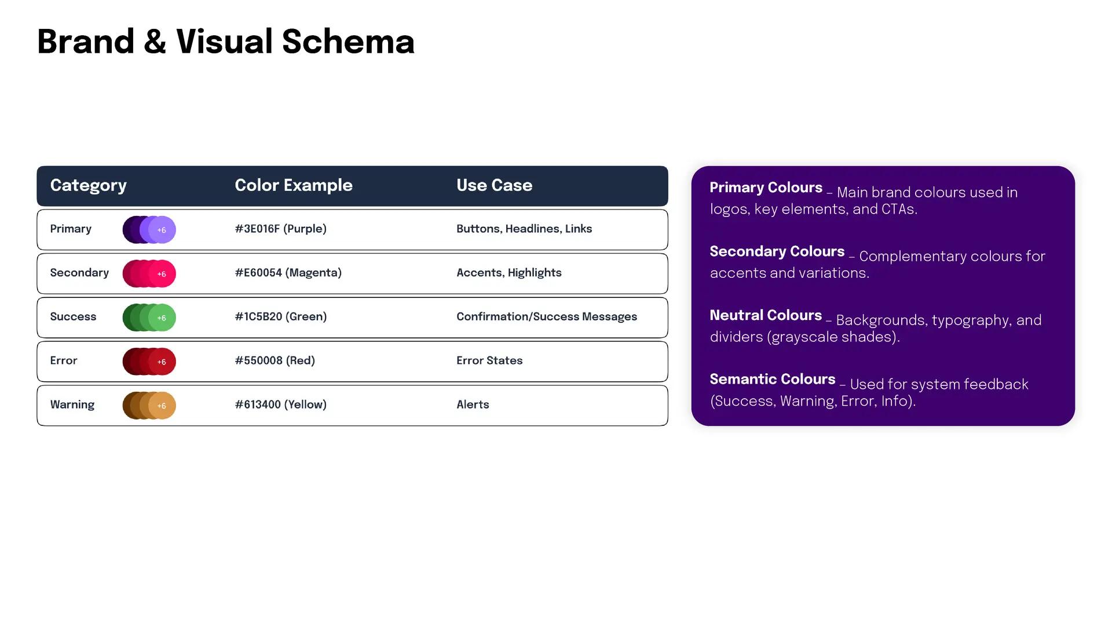Click the Neutral Colours heading
This screenshot has width=1112, height=625.
(766, 315)
